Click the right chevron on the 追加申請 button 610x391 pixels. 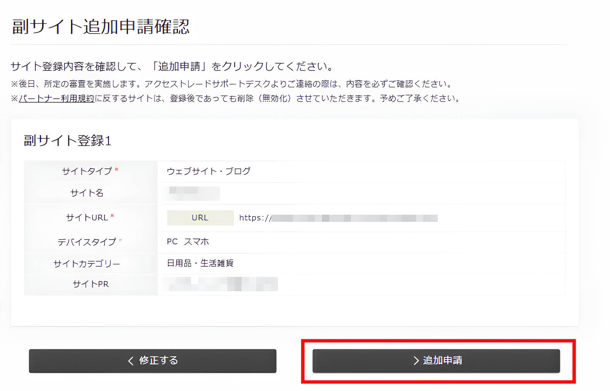(x=415, y=361)
